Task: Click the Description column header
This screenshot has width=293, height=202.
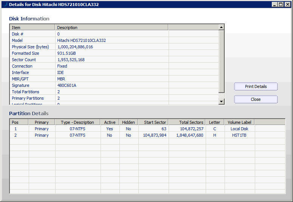Action: click(111, 28)
